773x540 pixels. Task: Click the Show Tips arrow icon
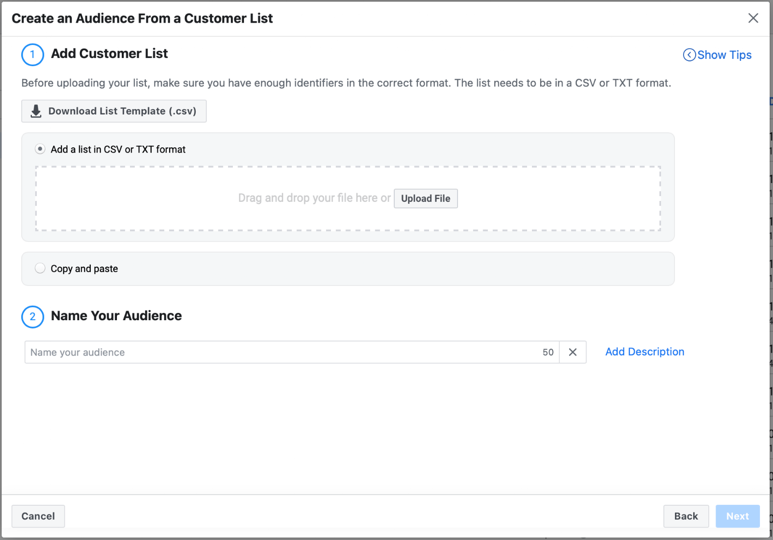point(689,55)
